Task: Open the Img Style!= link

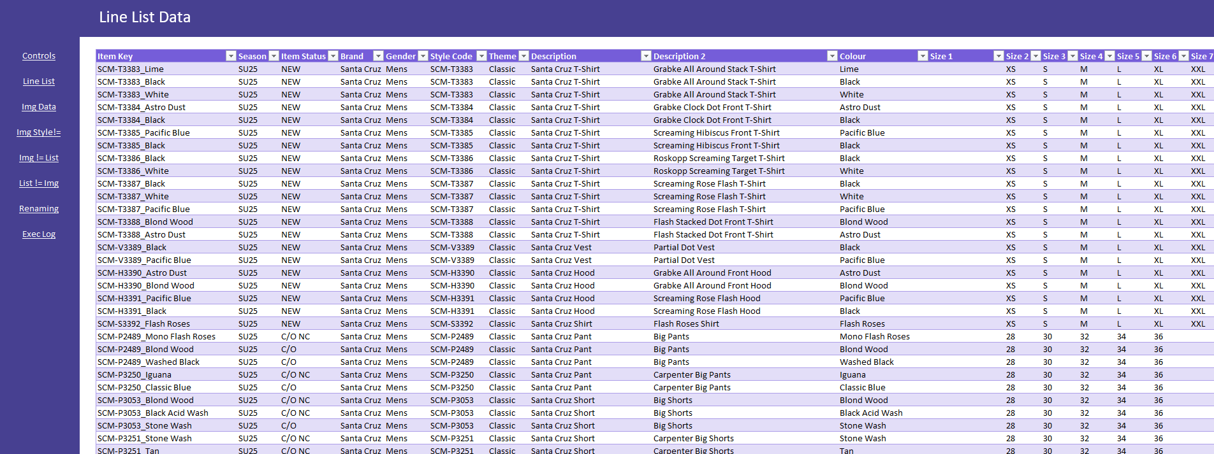Action: point(39,132)
